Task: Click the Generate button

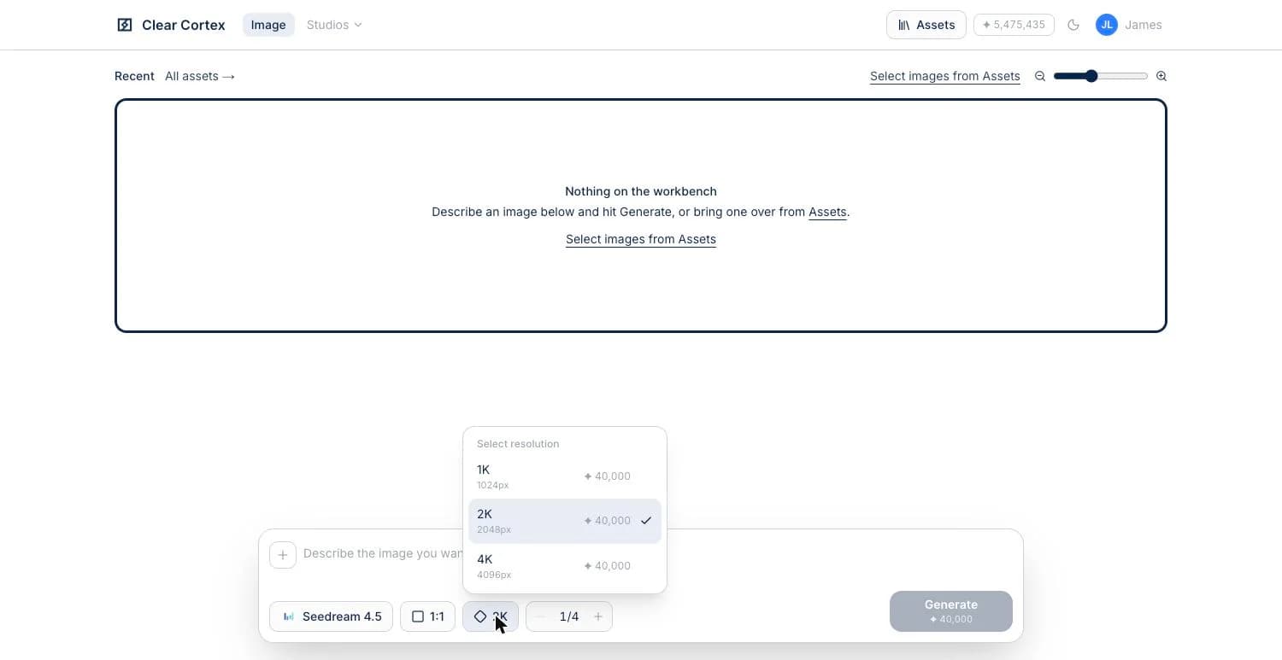Action: (x=951, y=611)
